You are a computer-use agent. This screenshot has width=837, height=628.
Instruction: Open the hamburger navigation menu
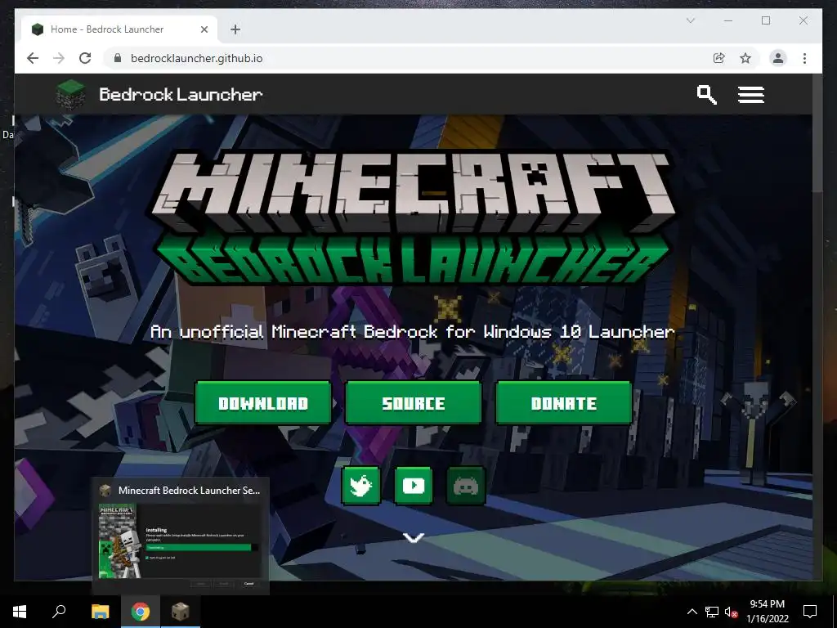(x=750, y=95)
